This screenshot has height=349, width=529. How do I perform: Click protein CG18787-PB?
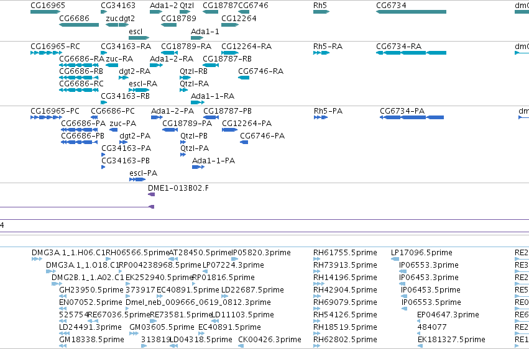pyautogui.click(x=228, y=111)
